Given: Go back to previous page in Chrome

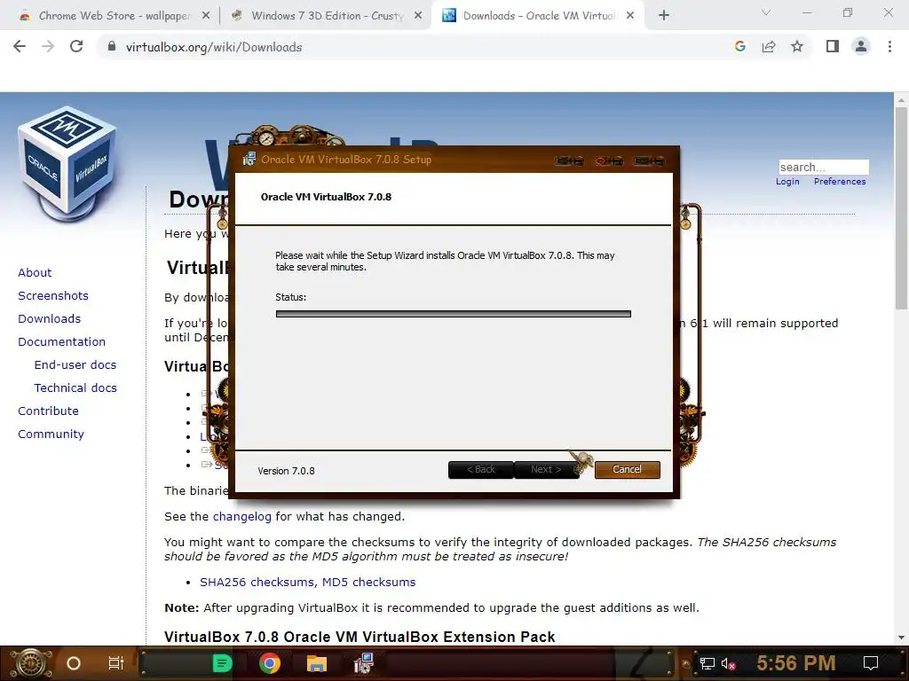Looking at the screenshot, I should pos(20,46).
